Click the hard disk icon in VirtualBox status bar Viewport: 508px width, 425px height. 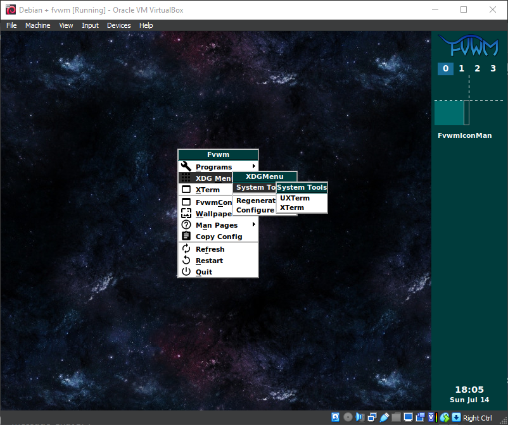pyautogui.click(x=335, y=417)
